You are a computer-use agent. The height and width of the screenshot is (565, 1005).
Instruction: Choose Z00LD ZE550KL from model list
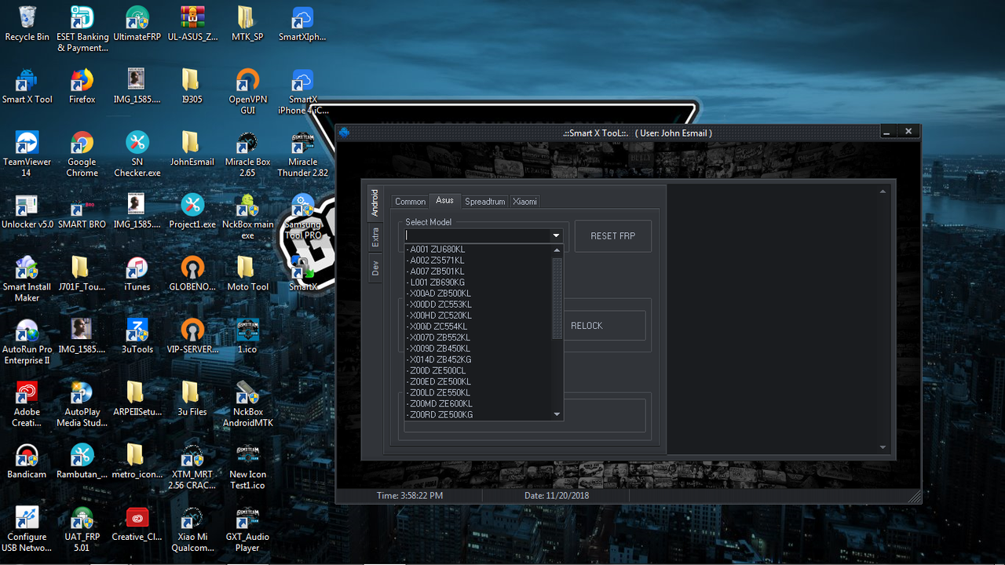[x=478, y=392]
